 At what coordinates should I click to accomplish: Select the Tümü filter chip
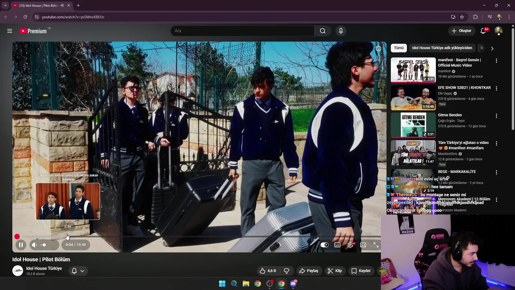(x=399, y=48)
